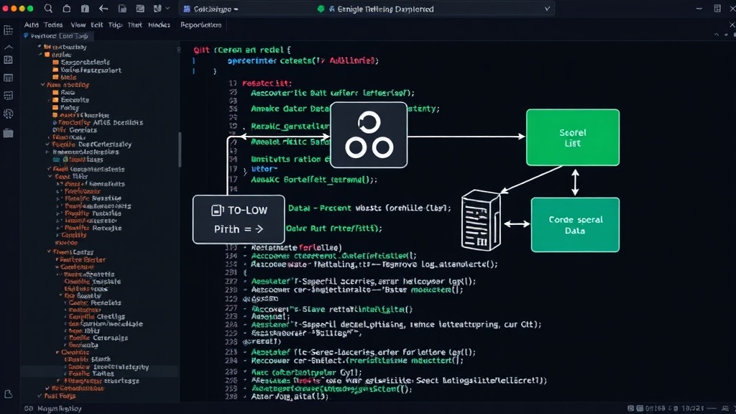Select the Eacorite folder in the tree

click(70, 100)
